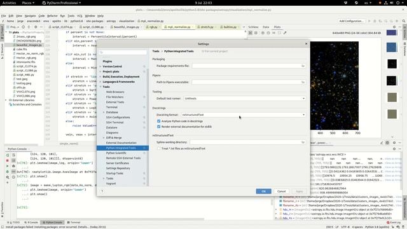Open Places menu in top bar

pos(28,3)
